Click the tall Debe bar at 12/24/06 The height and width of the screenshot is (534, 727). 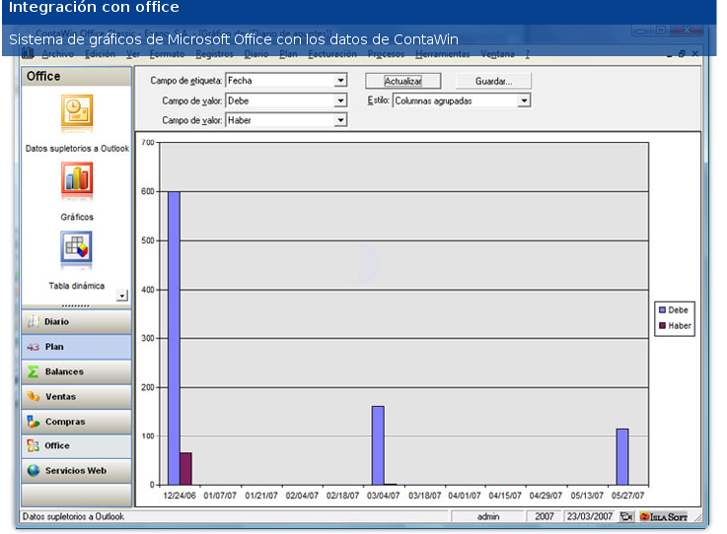pos(174,338)
